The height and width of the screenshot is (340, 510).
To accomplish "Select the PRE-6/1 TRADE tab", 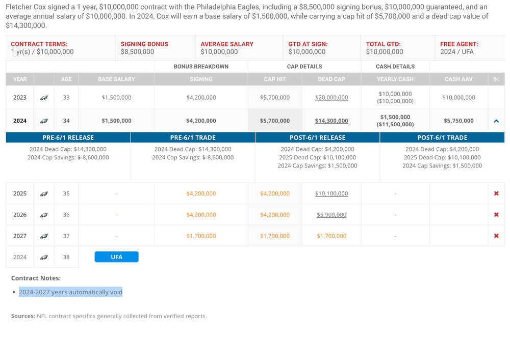I will (193, 138).
